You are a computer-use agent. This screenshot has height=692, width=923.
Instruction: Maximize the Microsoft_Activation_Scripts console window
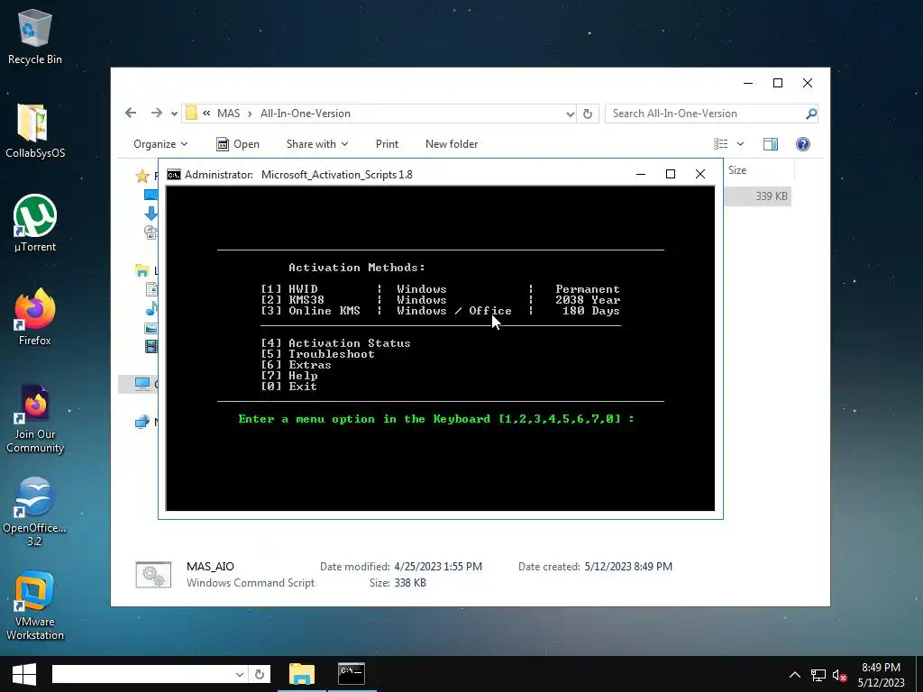point(671,174)
